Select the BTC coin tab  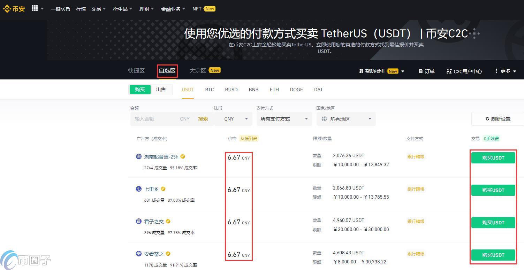(210, 90)
